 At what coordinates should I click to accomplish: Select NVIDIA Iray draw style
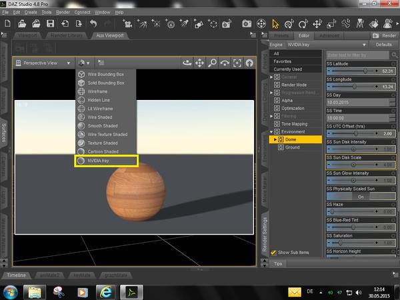tap(107, 161)
